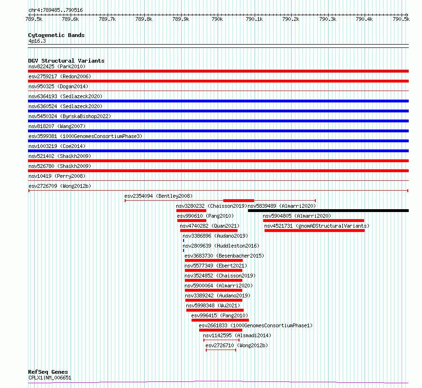Click the blue bar under nsv6364193
Viewport: 422px width, 388px height.
(x=218, y=101)
